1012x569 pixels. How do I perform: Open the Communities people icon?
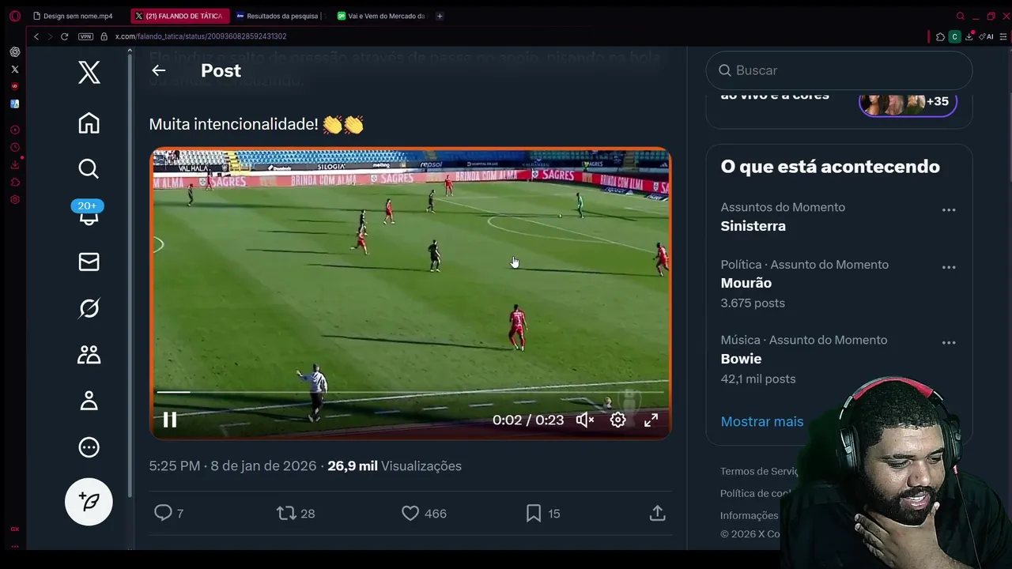click(x=89, y=355)
